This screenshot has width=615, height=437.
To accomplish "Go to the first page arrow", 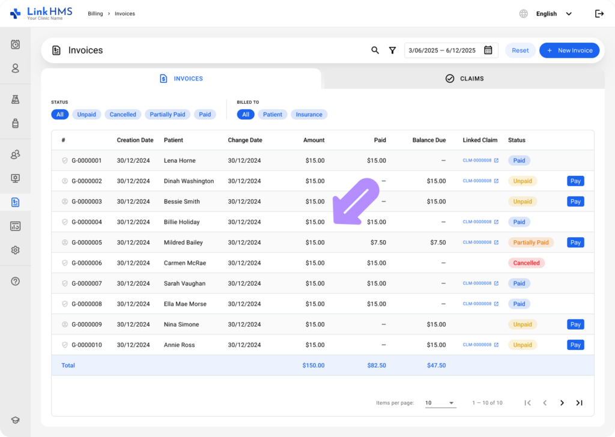I will [x=527, y=403].
